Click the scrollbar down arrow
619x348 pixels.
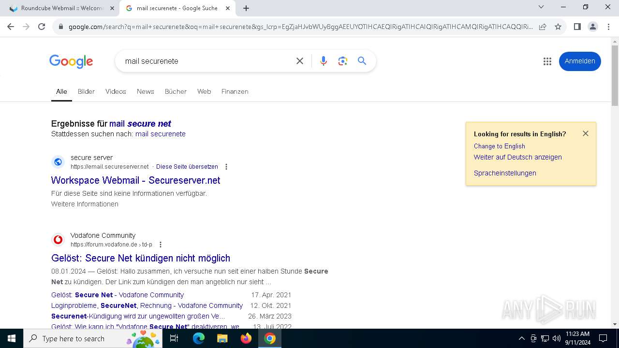pos(615,324)
